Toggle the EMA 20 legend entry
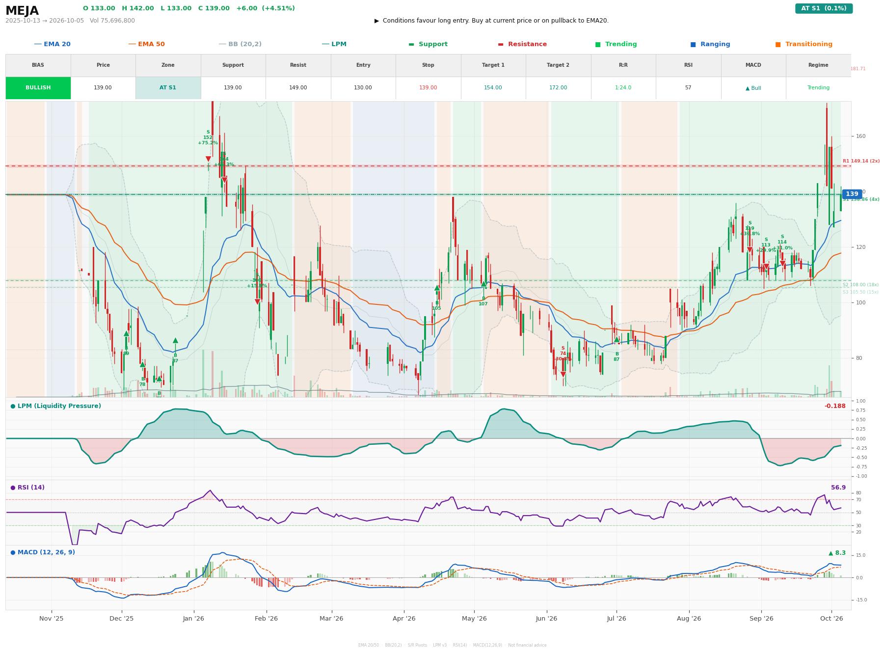Viewport: 885px width, 653px height. pyautogui.click(x=53, y=44)
